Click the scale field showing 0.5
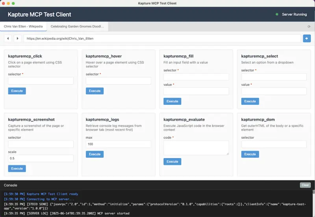Image resolution: width=315 pixels, height=217 pixels. coord(41,158)
